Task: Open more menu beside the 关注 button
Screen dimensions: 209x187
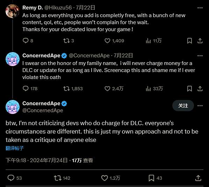Action: (x=200, y=106)
